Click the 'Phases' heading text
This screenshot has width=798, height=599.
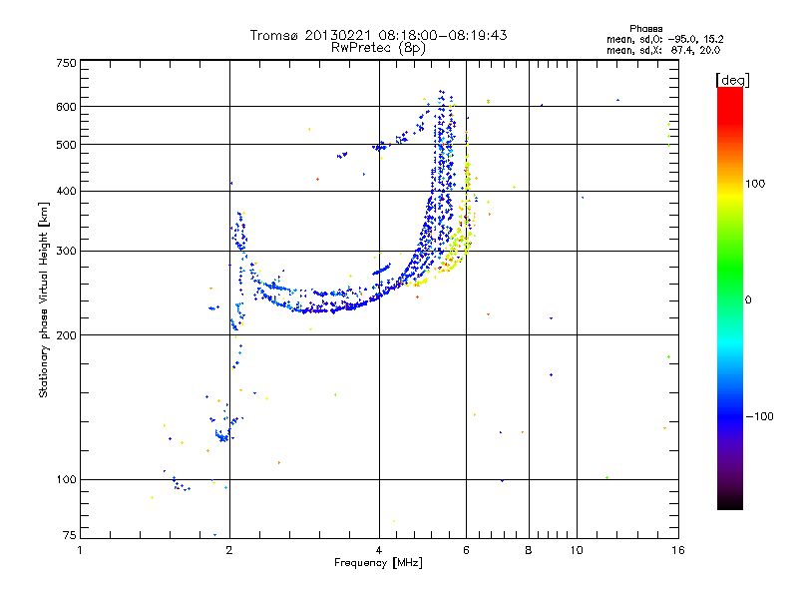pos(645,29)
